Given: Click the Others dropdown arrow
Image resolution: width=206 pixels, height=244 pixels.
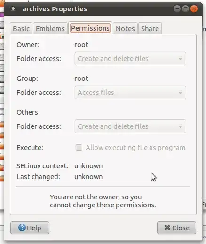Looking at the screenshot, I should click(180, 126).
